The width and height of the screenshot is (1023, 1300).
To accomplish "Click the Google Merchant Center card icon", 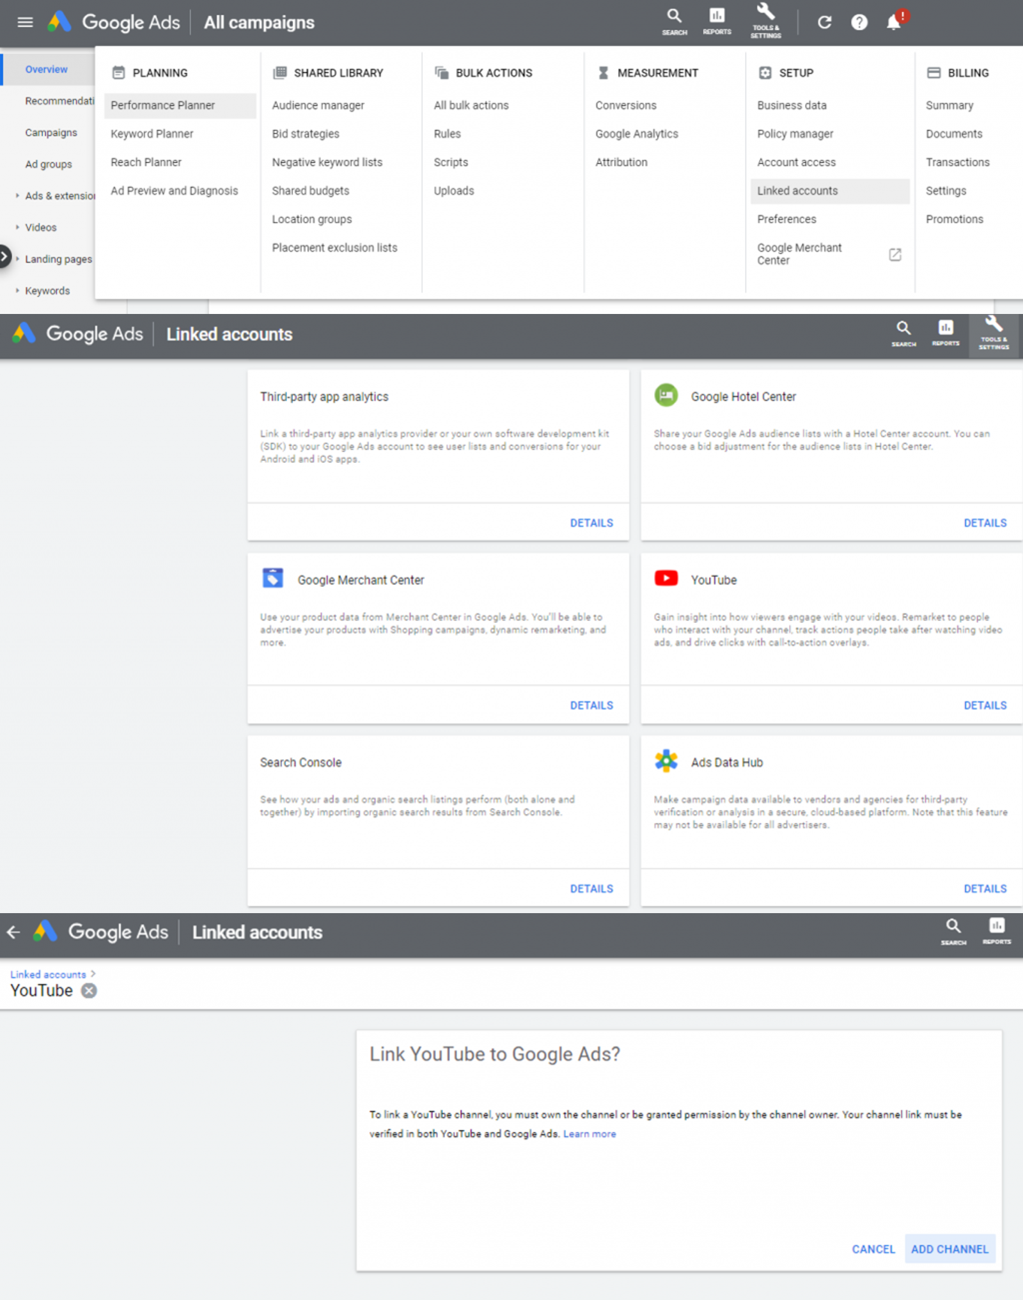I will point(273,578).
